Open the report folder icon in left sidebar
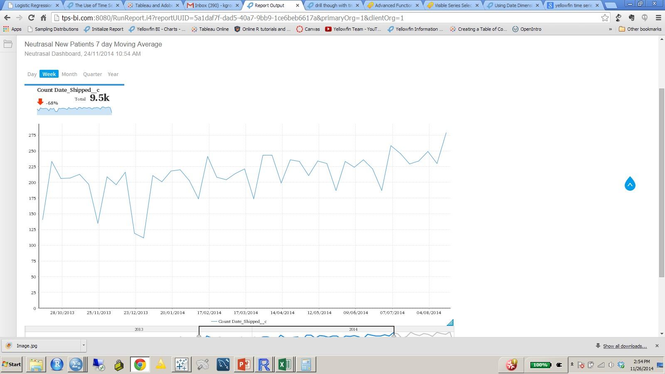665x374 pixels. [8, 44]
